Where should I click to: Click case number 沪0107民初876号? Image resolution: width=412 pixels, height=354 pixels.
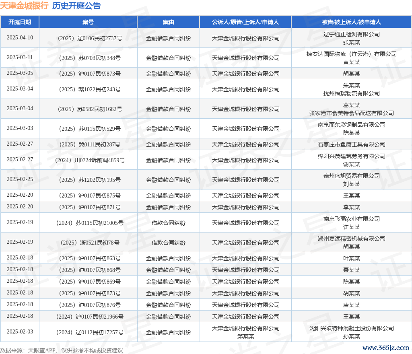point(90,305)
